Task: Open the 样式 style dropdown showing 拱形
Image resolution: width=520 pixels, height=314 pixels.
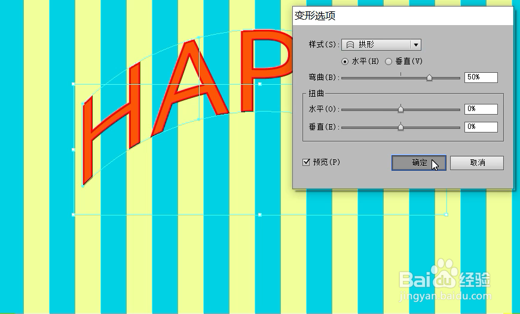Action: pos(381,45)
